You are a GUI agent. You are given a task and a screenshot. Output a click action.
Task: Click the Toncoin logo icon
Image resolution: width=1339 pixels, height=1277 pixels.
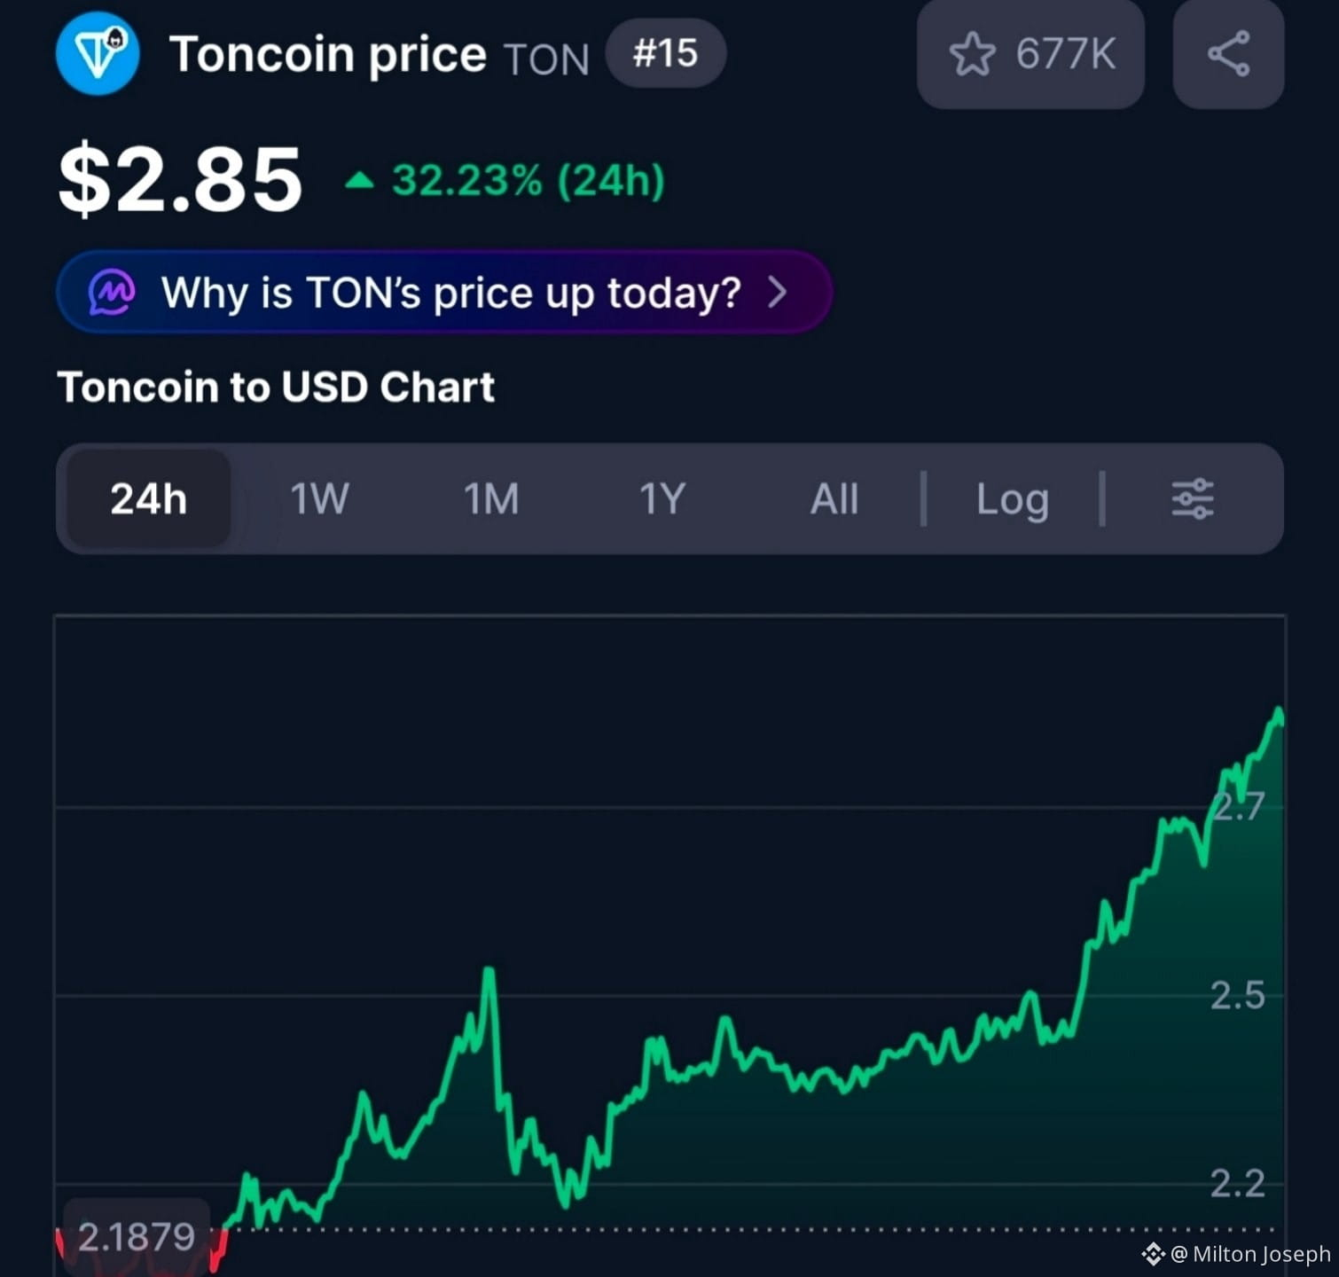point(98,53)
